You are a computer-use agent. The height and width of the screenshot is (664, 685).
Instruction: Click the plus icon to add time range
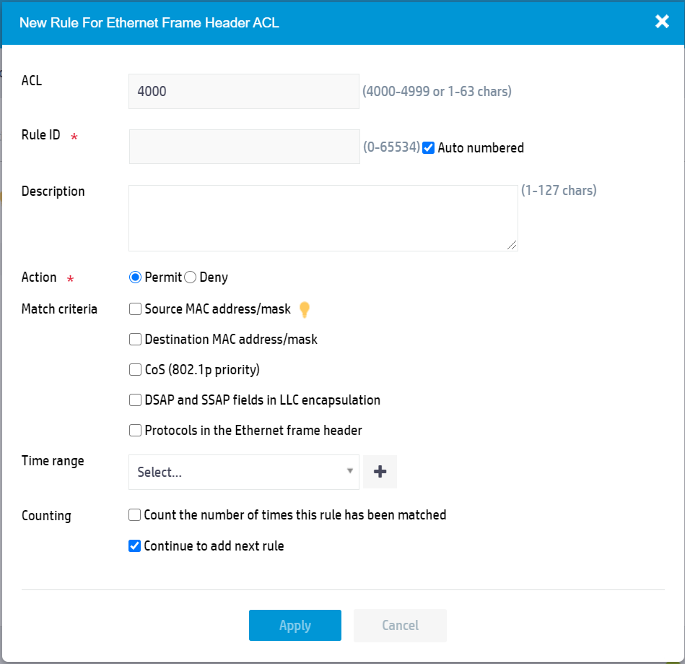tap(380, 472)
